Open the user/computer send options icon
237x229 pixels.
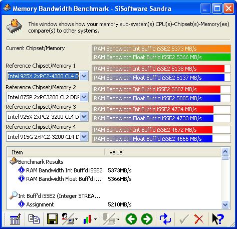click(68, 219)
